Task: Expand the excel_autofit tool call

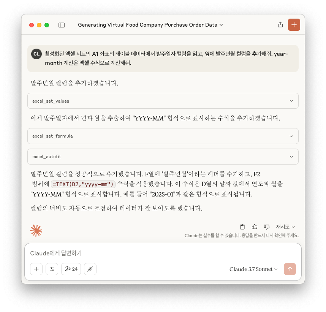Action: (x=163, y=157)
